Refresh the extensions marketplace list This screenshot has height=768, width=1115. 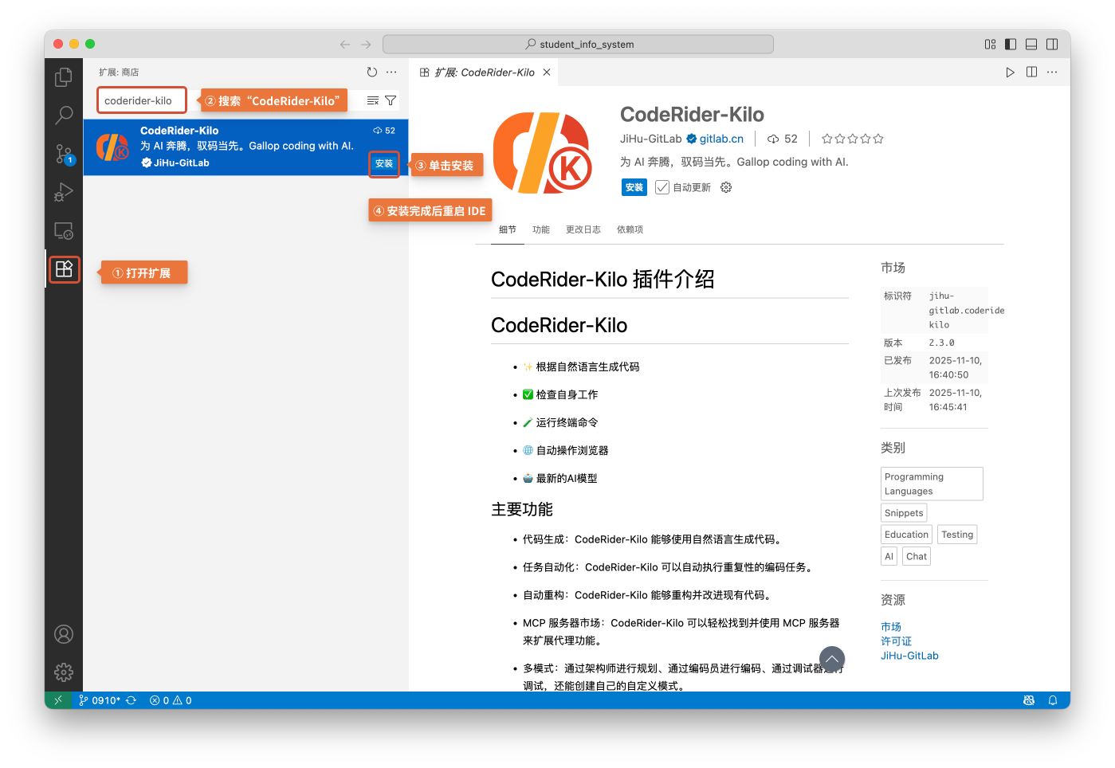click(x=371, y=72)
